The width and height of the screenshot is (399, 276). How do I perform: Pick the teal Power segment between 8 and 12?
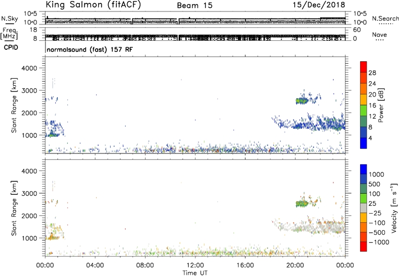(x=364, y=122)
